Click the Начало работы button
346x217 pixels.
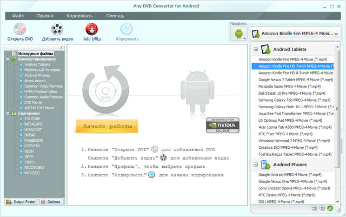[107, 126]
